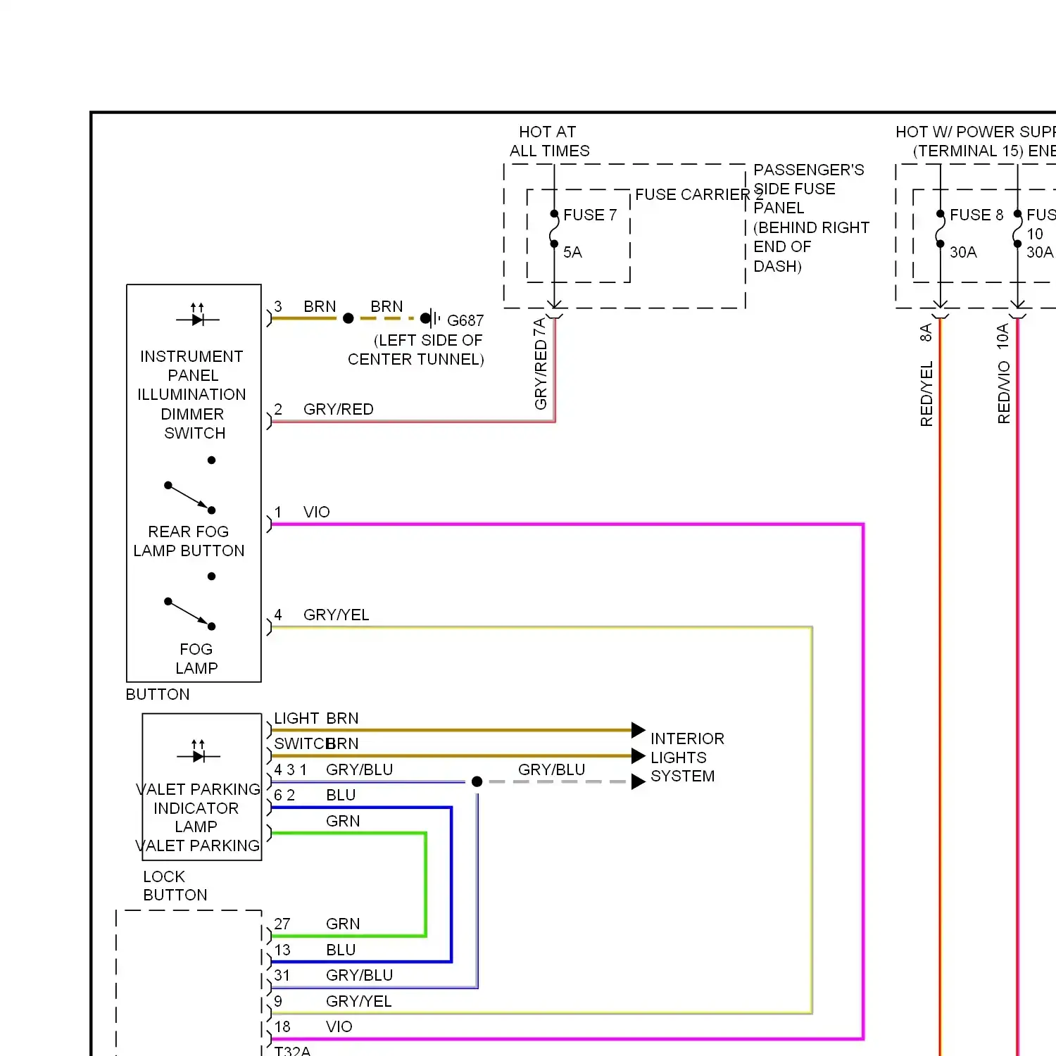The image size is (1056, 1056).
Task: Select the HOT AT ALL TIMES label
Action: 549,142
